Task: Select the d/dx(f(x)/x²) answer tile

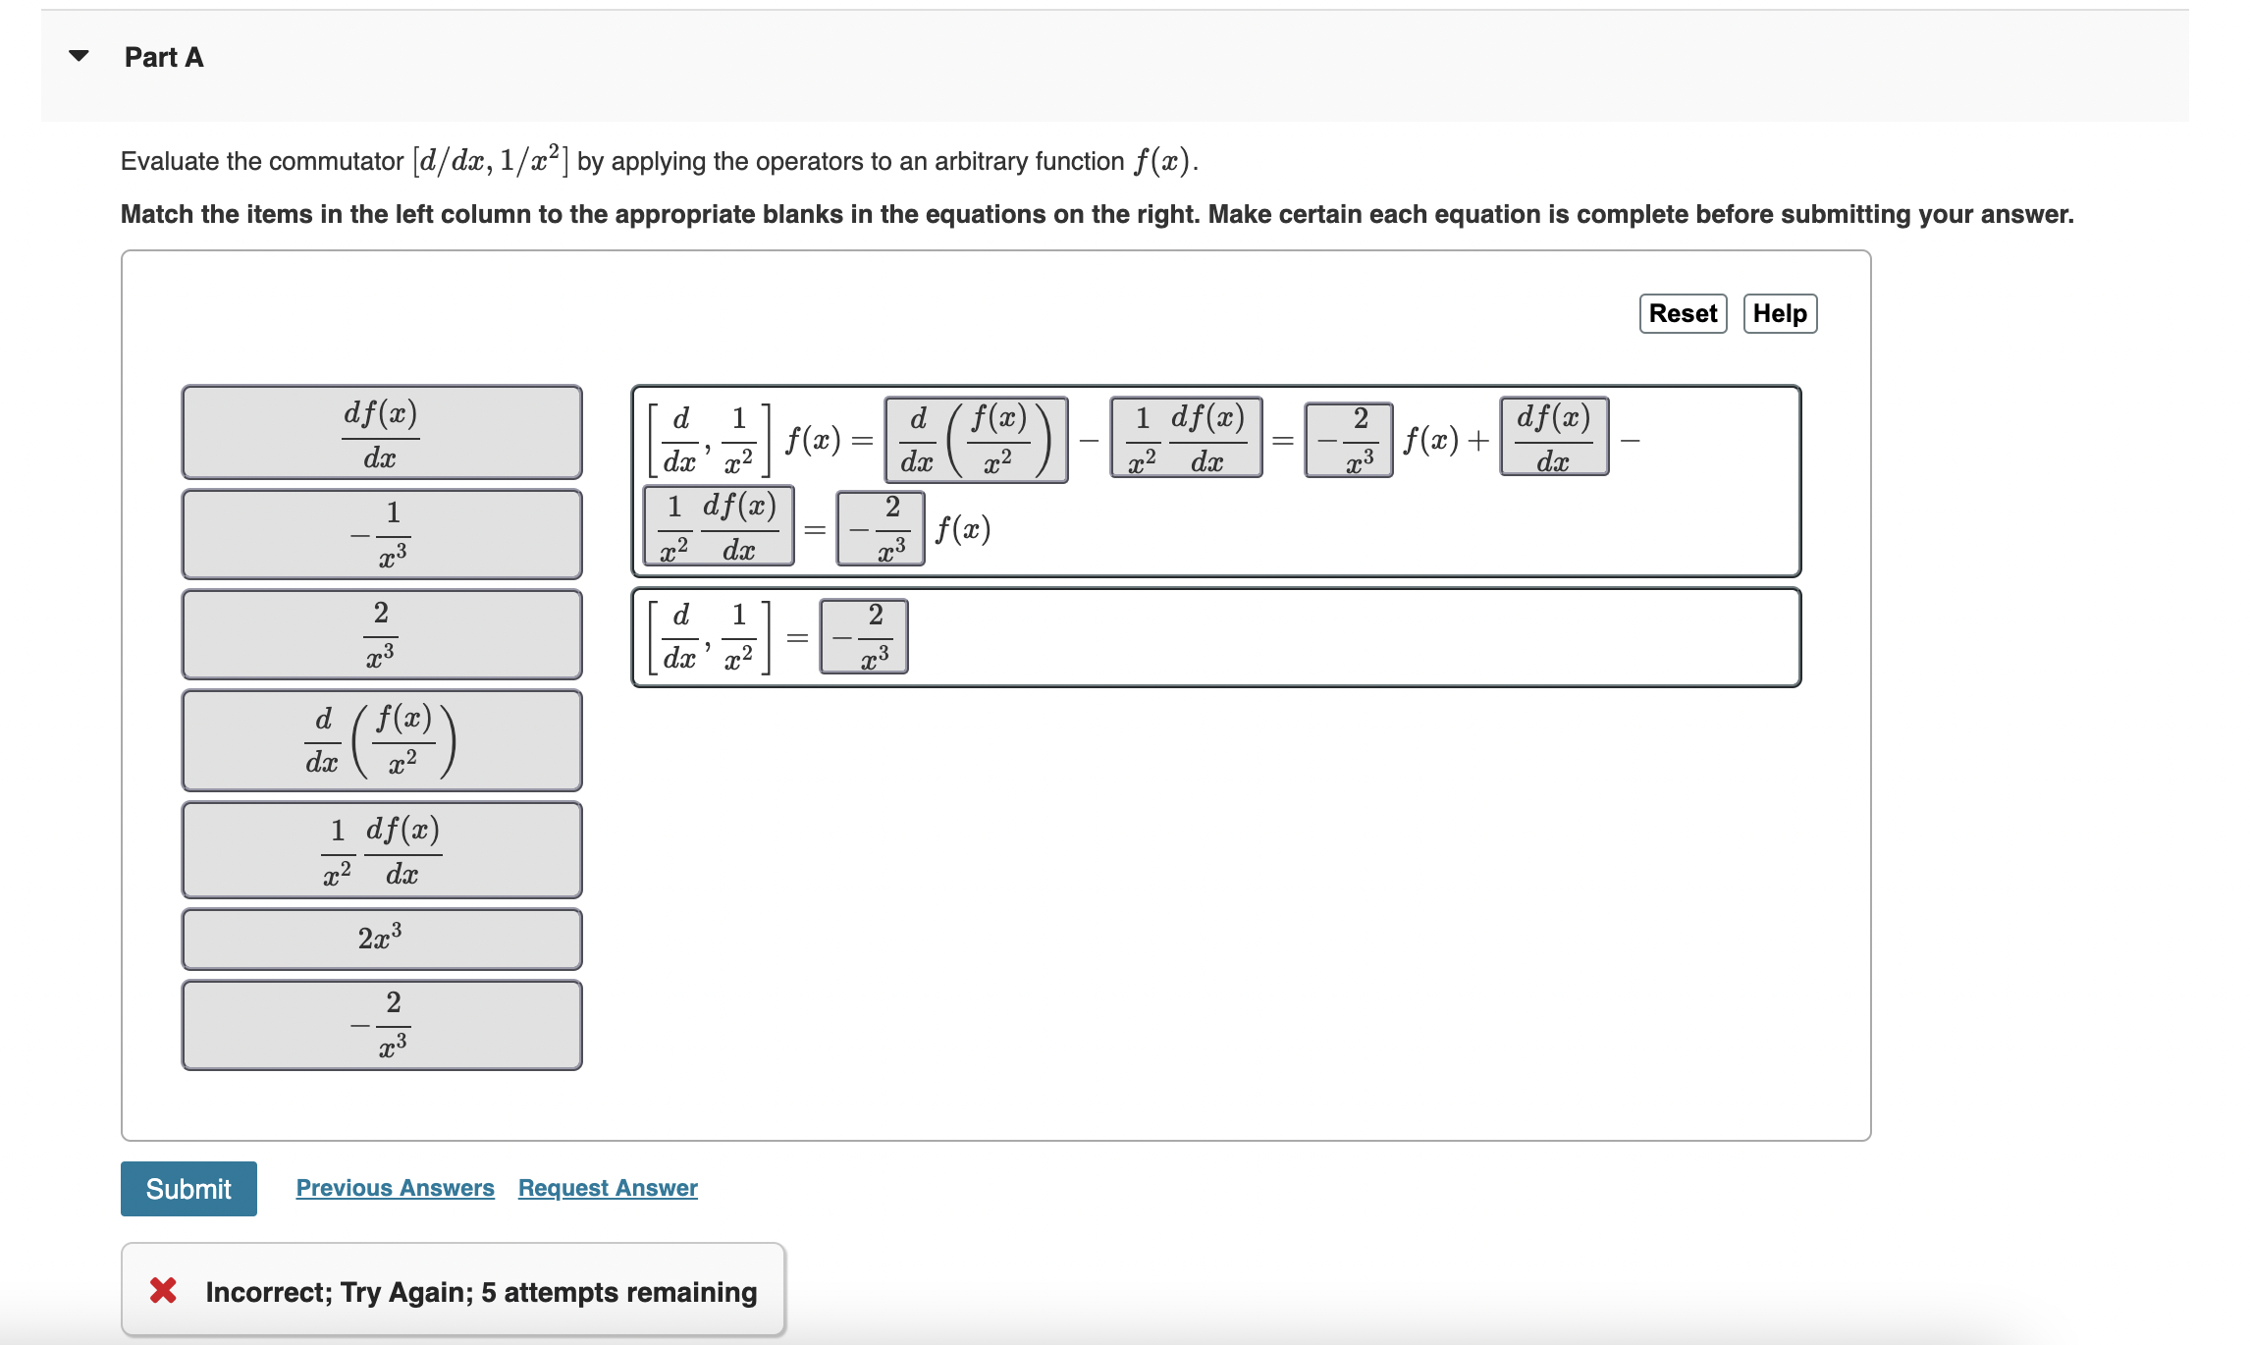Action: [x=381, y=739]
